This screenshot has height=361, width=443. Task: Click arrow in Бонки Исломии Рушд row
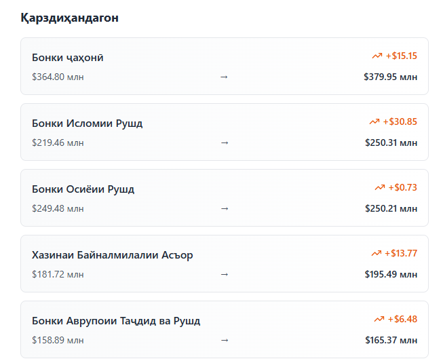[x=225, y=142]
